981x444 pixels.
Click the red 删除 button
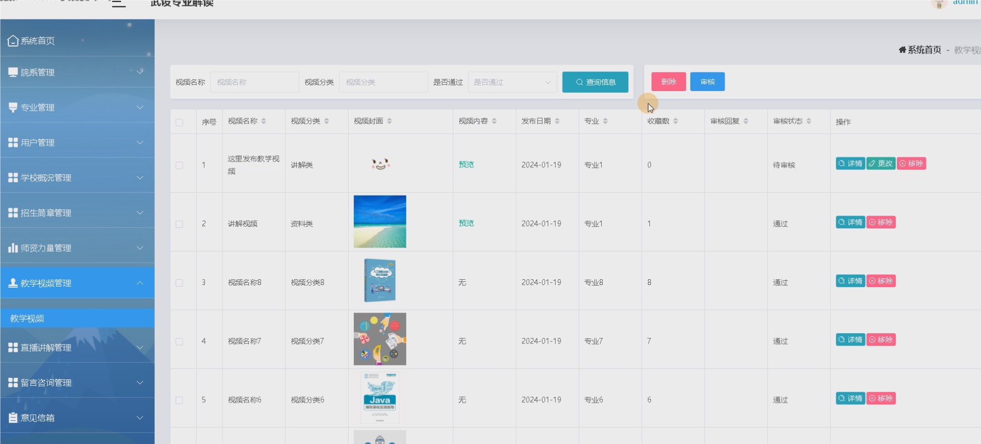point(668,82)
